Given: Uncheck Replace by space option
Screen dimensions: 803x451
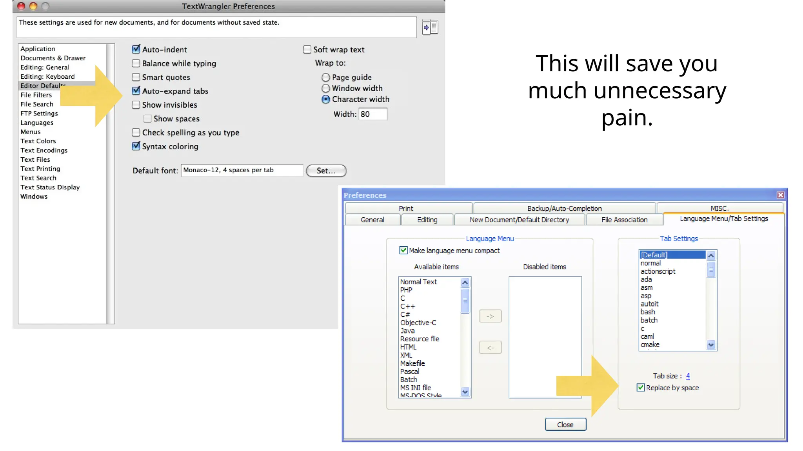Looking at the screenshot, I should (x=641, y=388).
